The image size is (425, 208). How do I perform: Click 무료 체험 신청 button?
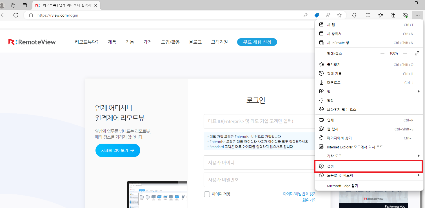point(257,42)
